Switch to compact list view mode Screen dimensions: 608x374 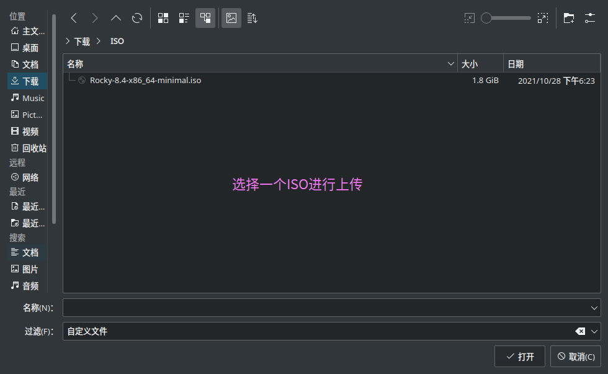[184, 18]
